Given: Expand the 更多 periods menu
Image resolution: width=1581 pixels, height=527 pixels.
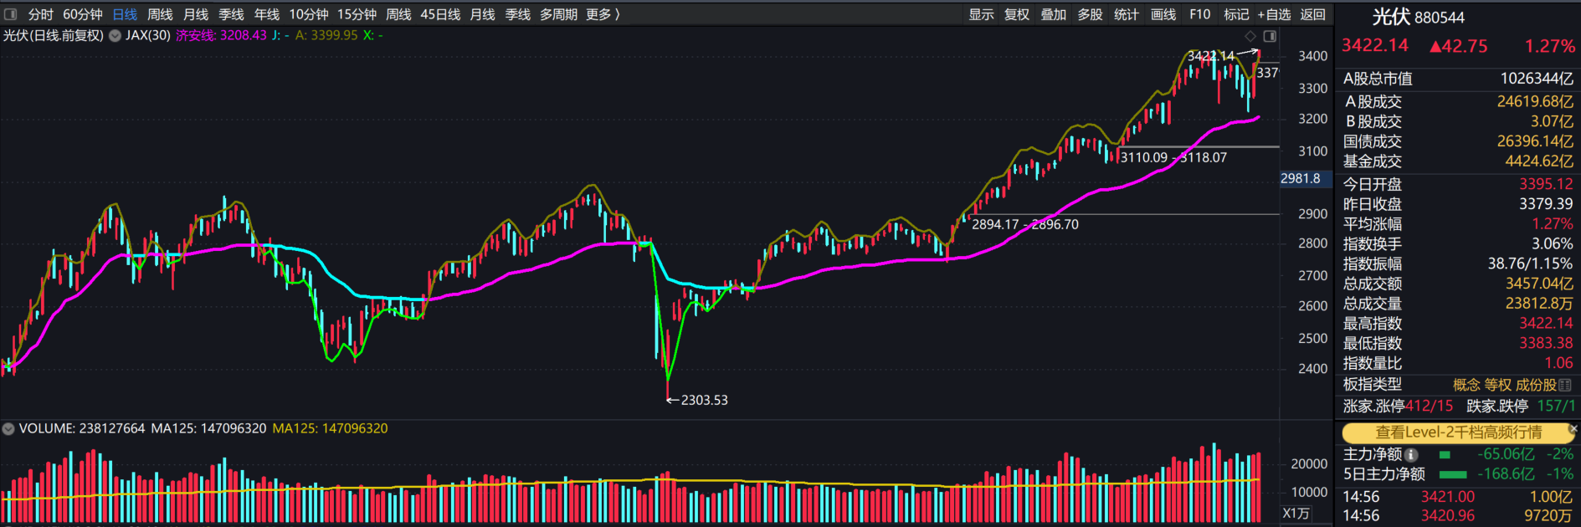Looking at the screenshot, I should pyautogui.click(x=603, y=14).
